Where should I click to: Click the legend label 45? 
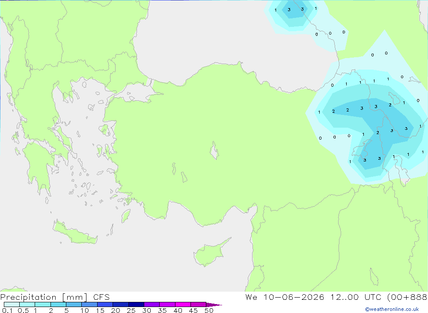click(193, 310)
